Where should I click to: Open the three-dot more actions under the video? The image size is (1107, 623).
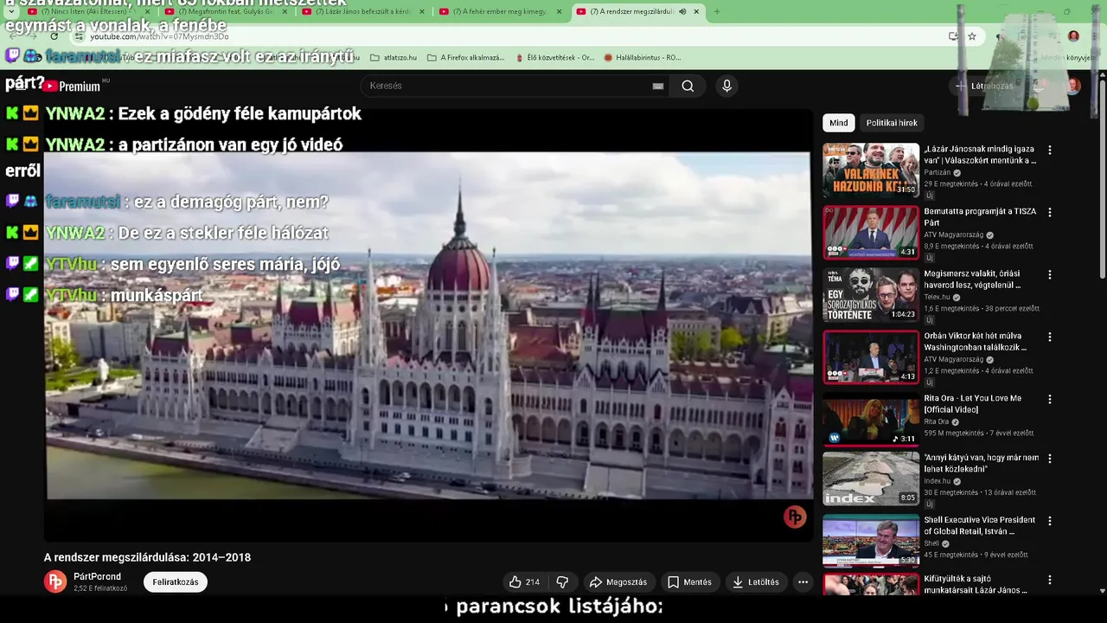pos(803,582)
